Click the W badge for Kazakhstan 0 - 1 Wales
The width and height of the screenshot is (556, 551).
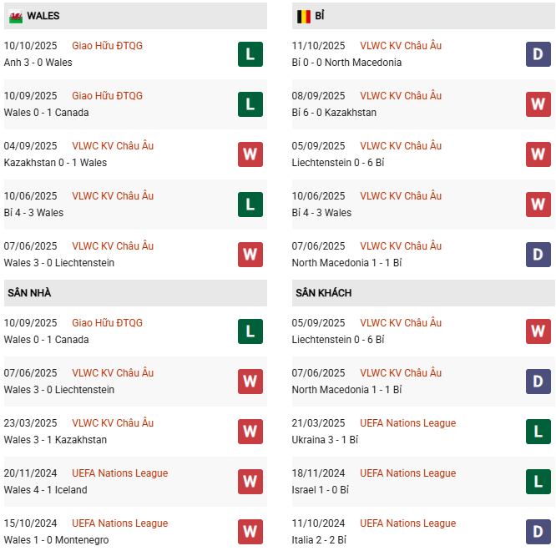click(x=250, y=154)
